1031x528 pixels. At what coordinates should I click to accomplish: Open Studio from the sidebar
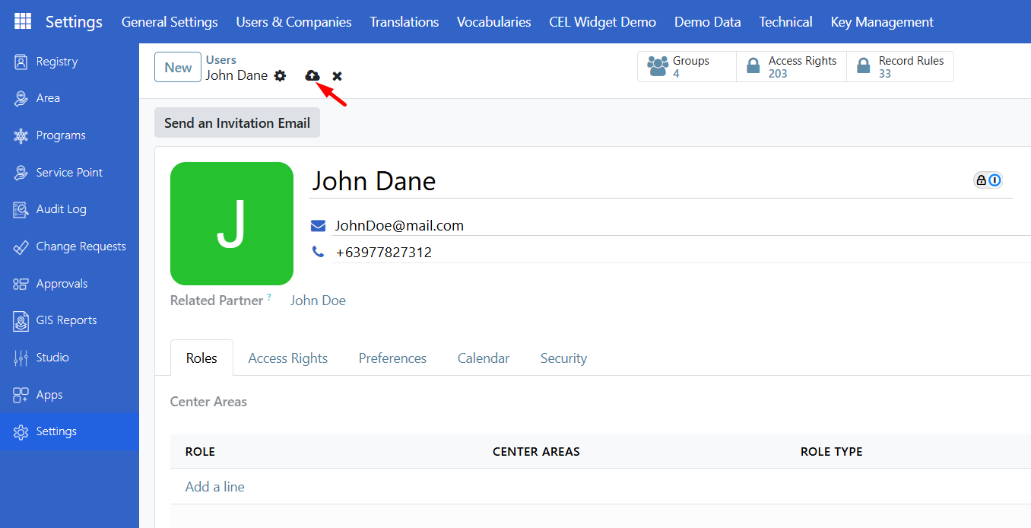point(53,357)
